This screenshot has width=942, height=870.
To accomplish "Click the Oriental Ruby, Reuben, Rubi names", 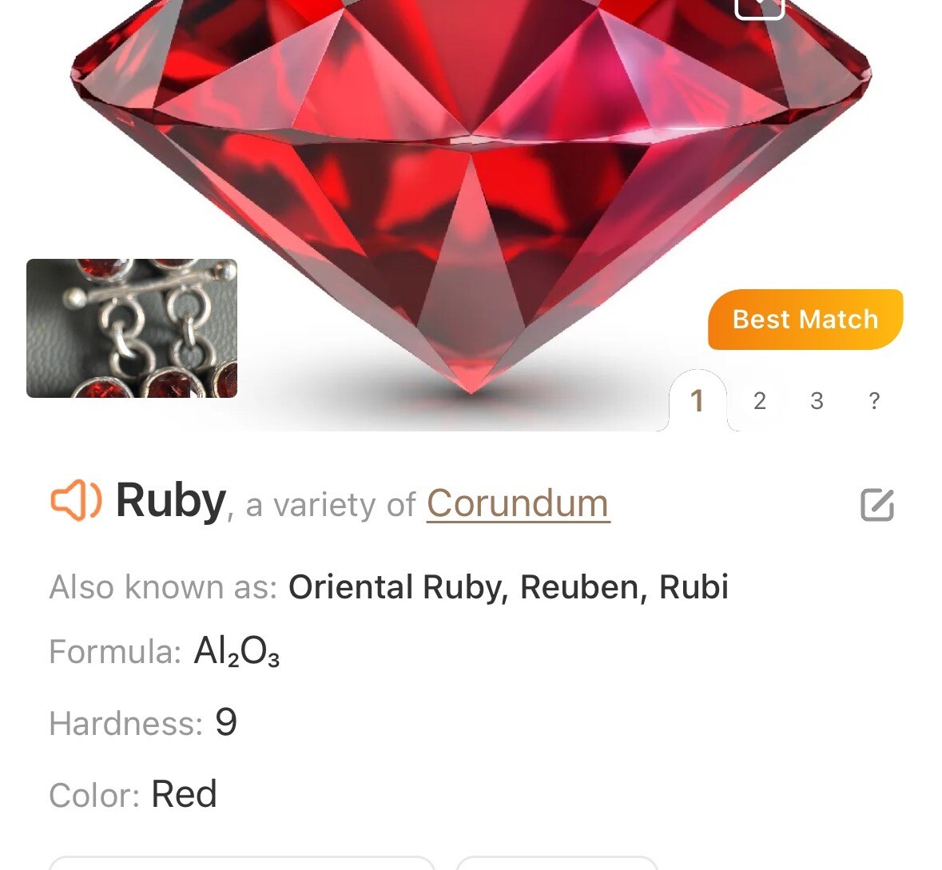I will pyautogui.click(x=508, y=587).
